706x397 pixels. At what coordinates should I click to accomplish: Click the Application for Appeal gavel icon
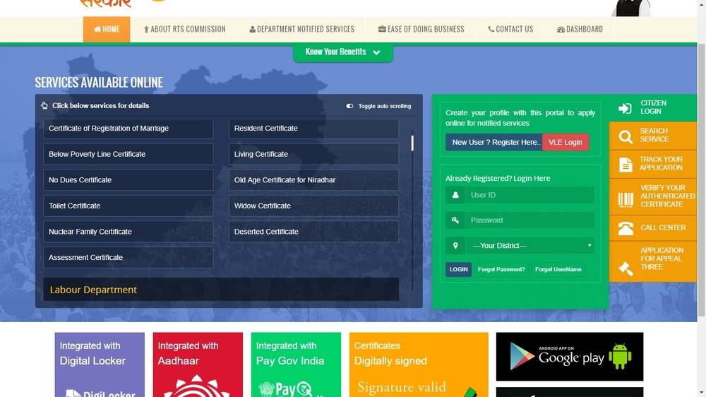point(625,268)
